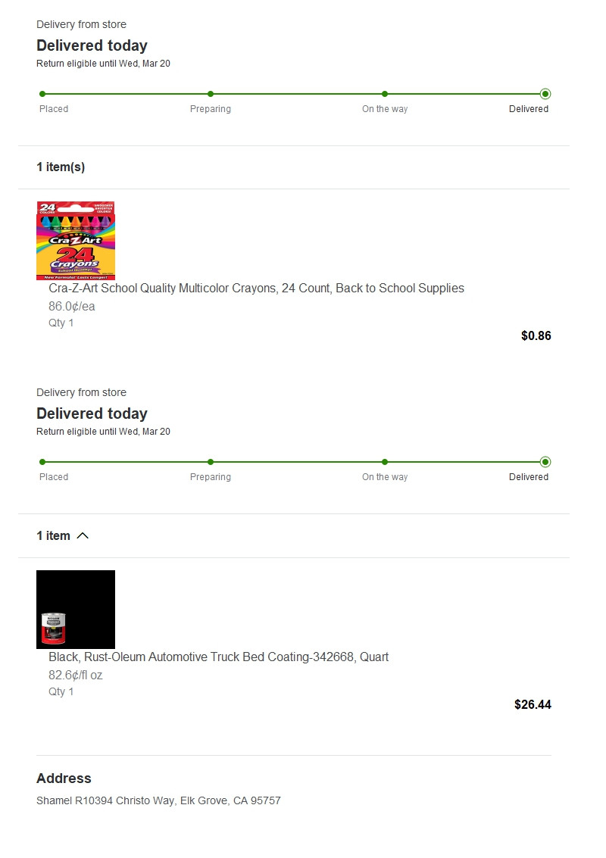The image size is (606, 858).
Task: Click first Return eligible until Mar 20 text
Action: coord(103,64)
